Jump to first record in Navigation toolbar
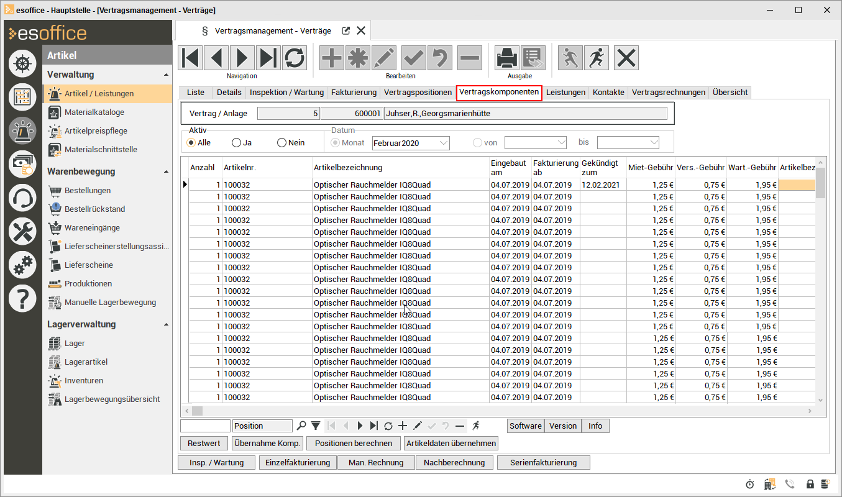 coord(190,58)
